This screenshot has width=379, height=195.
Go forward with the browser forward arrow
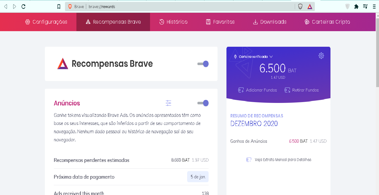point(15,7)
